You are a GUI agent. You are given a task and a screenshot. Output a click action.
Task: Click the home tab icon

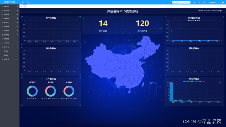[x=25, y=6]
